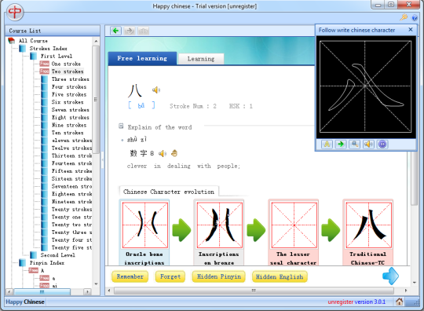This screenshot has height=311, width=424.
Task: Switch to the Free learning tab
Action: 142,58
